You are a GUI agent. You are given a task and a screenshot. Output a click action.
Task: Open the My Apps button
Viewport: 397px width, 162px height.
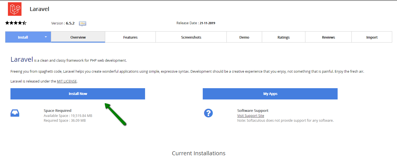click(x=270, y=94)
